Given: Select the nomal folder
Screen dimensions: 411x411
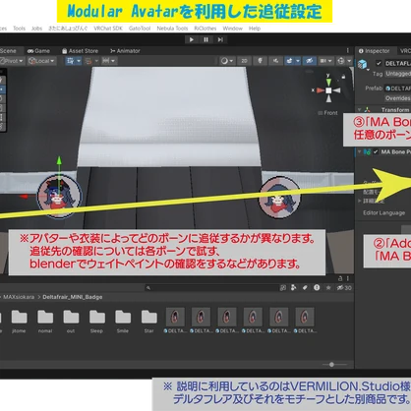Looking at the screenshot, I should point(45,321).
